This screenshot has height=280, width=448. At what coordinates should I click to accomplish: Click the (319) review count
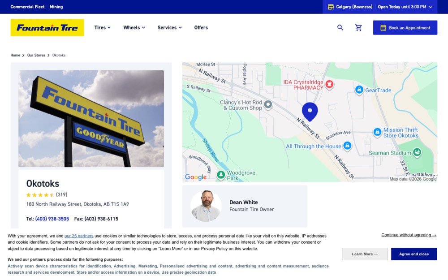[x=62, y=194]
